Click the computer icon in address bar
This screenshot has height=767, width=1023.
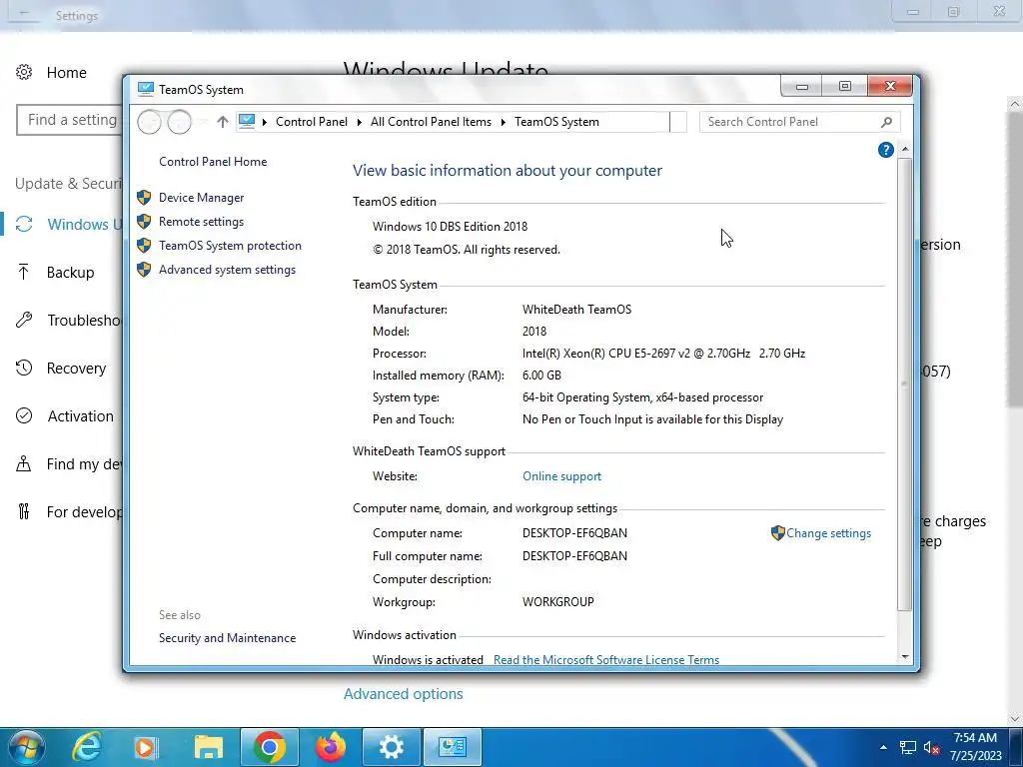[247, 121]
